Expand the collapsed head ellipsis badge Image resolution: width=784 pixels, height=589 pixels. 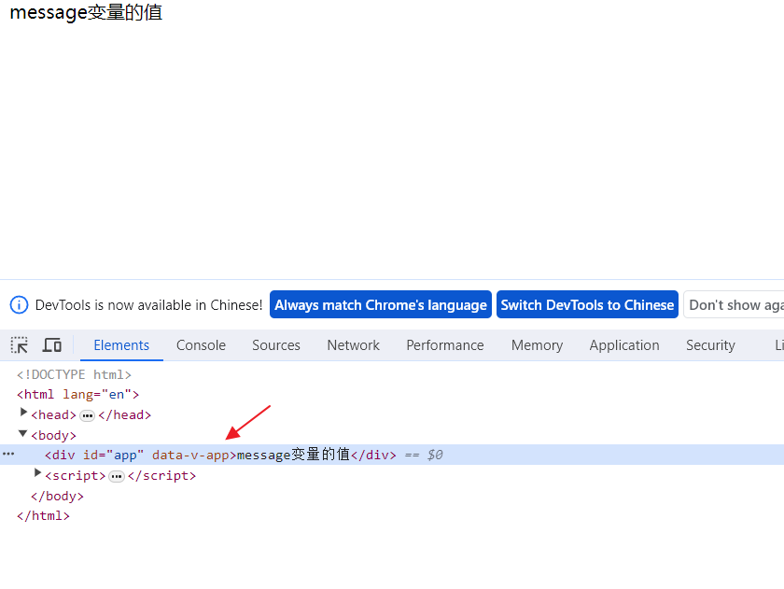87,415
